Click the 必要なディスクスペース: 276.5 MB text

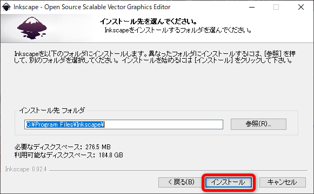63,147
